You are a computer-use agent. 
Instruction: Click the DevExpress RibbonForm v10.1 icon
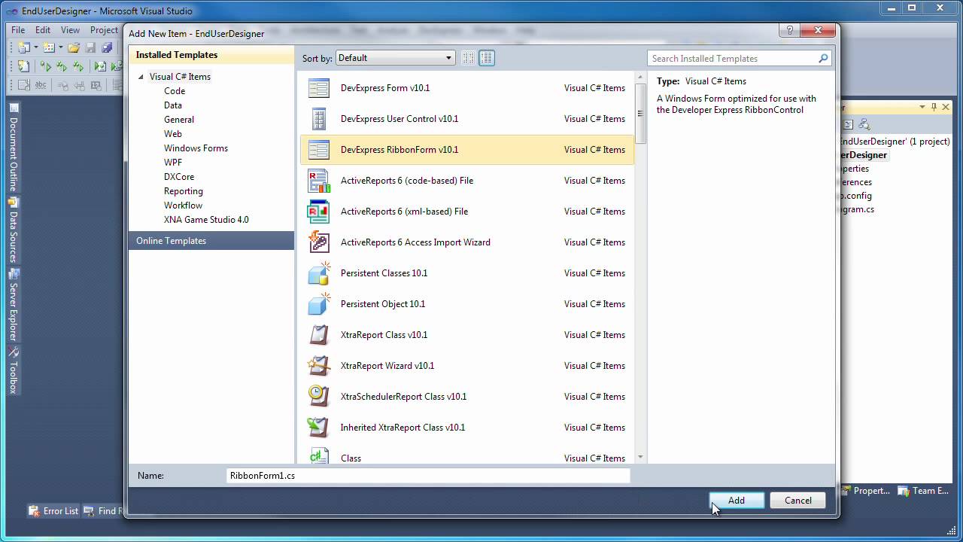click(x=319, y=150)
